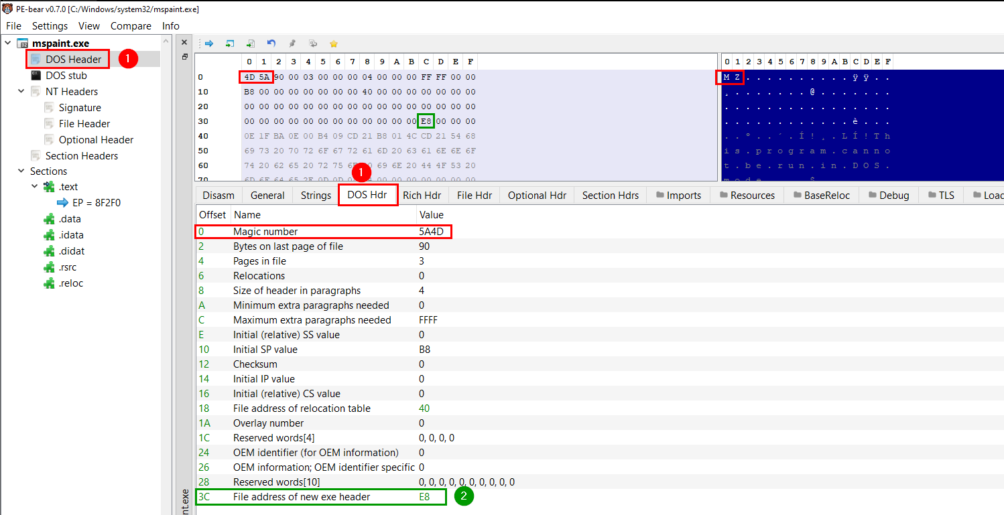Switch to the Disasm tab
The image size is (1004, 515).
coord(218,196)
